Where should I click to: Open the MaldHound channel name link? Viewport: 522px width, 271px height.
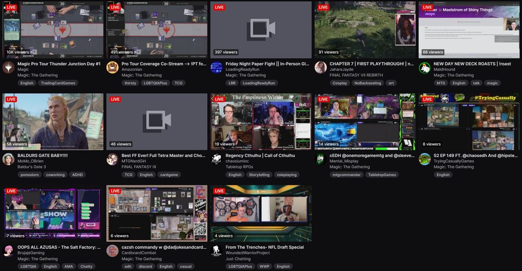tap(444, 69)
